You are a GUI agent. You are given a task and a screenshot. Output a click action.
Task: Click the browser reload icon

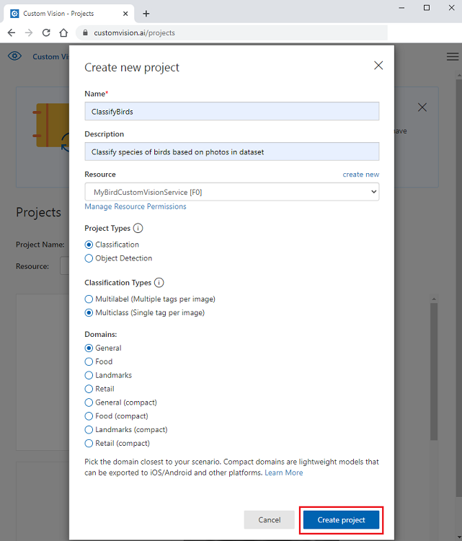tap(46, 32)
